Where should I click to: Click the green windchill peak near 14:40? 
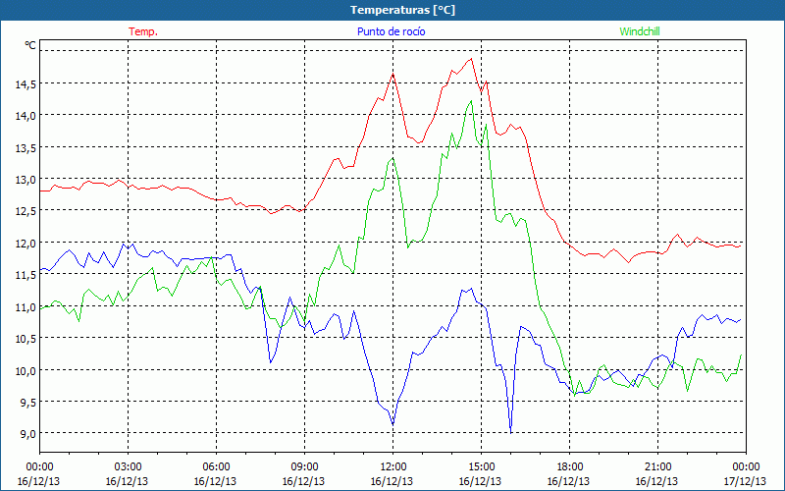pyautogui.click(x=471, y=101)
